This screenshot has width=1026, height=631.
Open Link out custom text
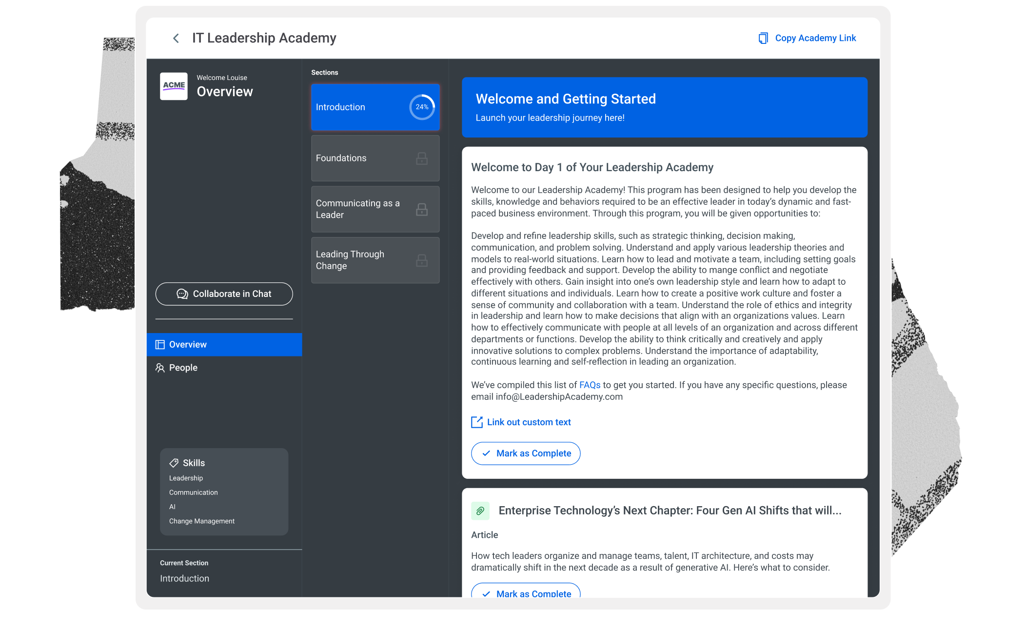click(521, 422)
